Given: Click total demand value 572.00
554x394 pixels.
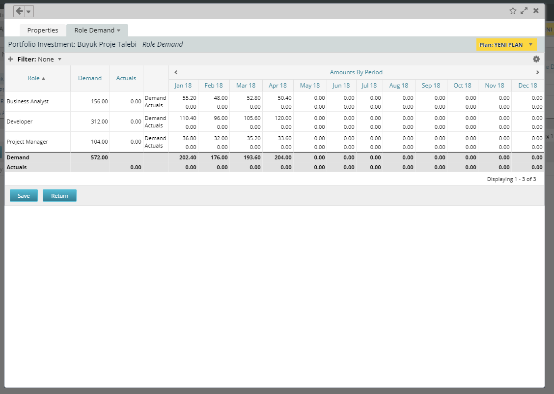Looking at the screenshot, I should coord(99,157).
